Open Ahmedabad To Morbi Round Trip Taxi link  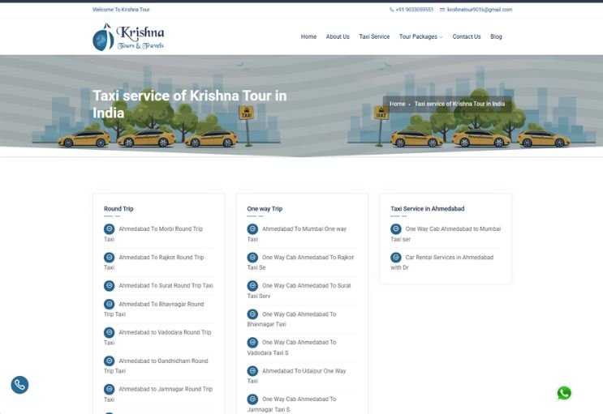click(x=153, y=234)
